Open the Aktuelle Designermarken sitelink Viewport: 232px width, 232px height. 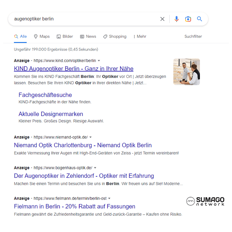(x=51, y=114)
